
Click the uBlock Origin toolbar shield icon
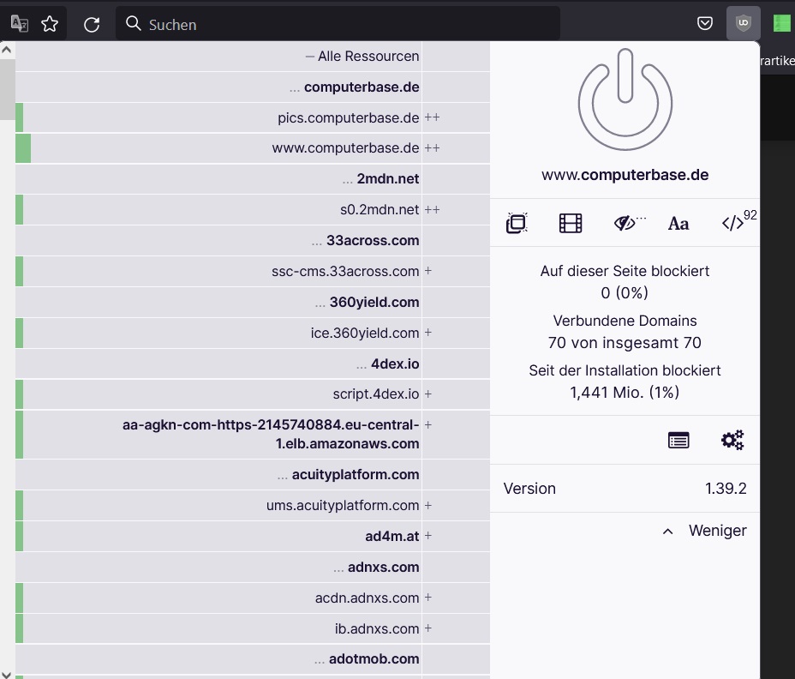tap(744, 23)
